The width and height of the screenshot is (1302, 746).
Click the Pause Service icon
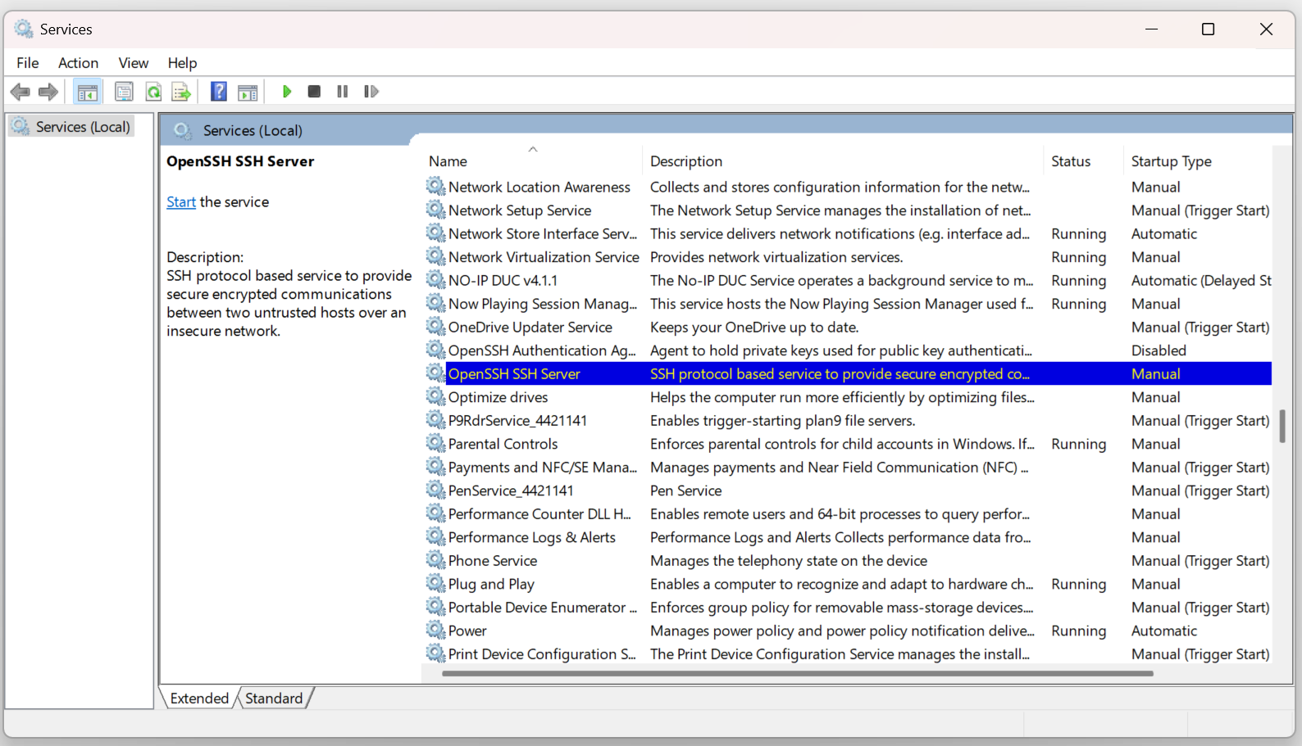[x=343, y=92]
